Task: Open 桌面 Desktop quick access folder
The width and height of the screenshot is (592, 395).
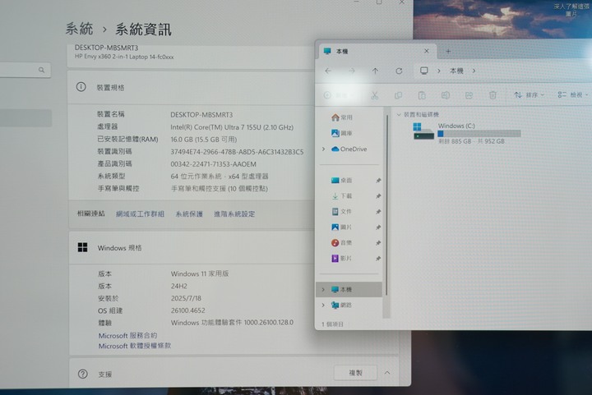Action: point(341,181)
